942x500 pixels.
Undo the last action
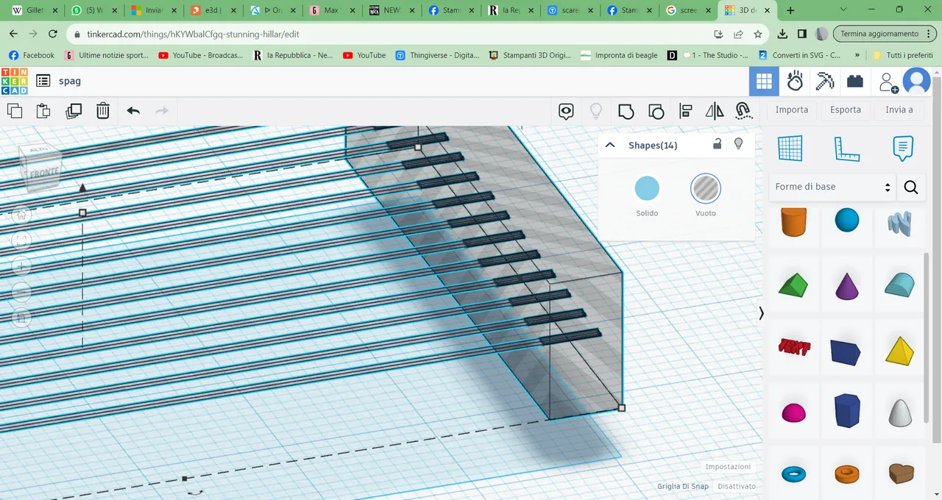[132, 110]
